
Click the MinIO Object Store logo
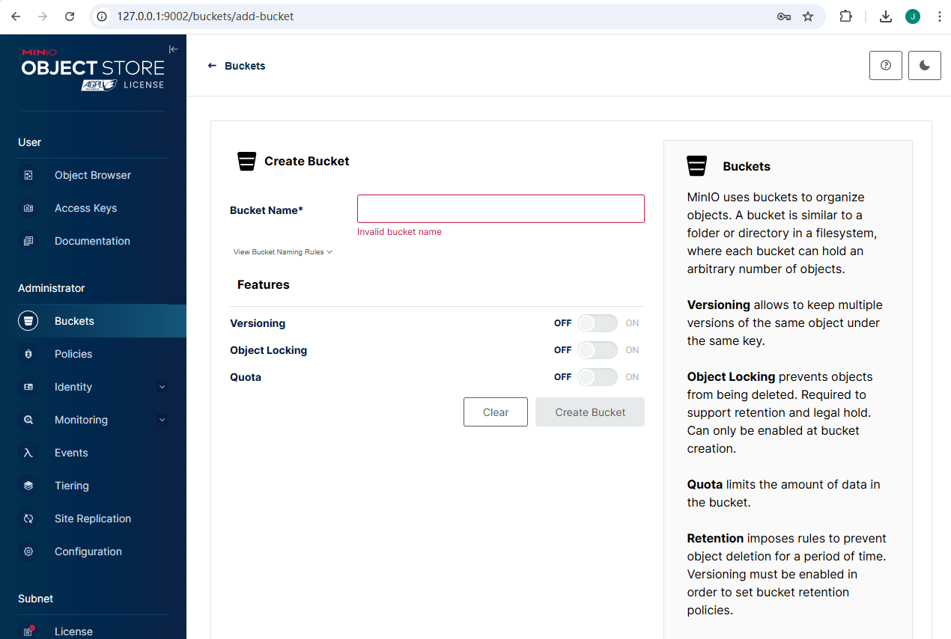[x=93, y=70]
